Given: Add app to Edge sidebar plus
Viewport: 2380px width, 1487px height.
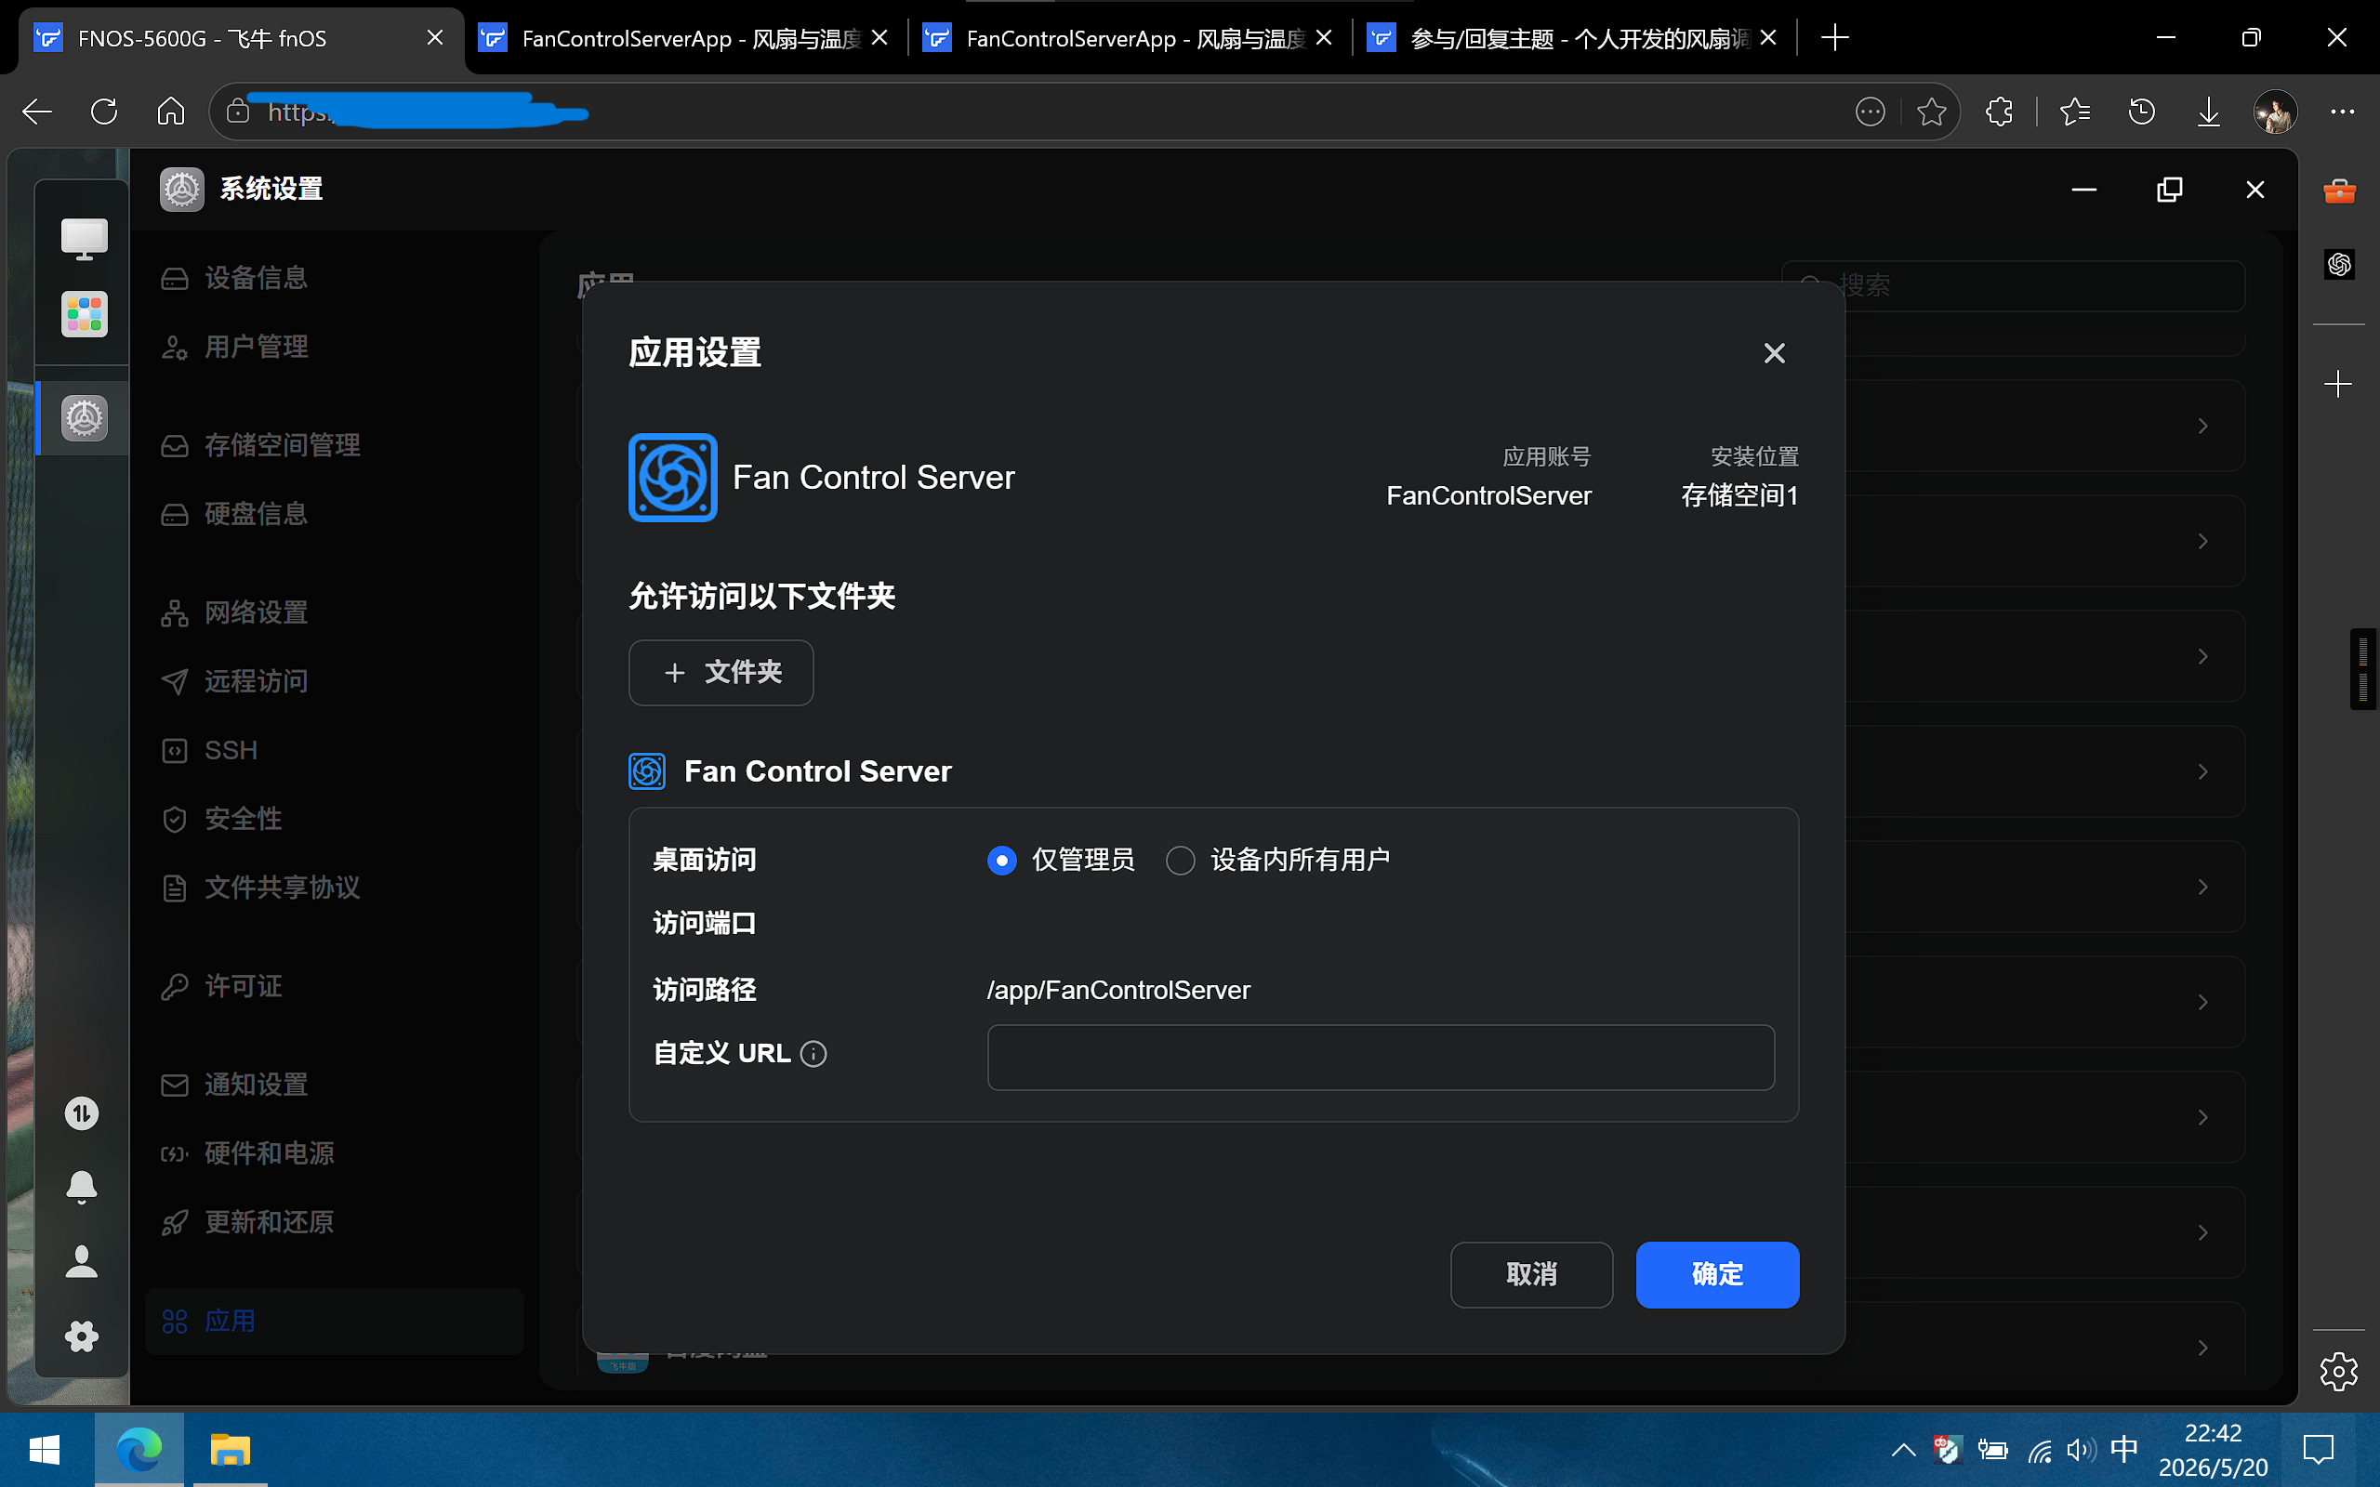Looking at the screenshot, I should point(2339,384).
